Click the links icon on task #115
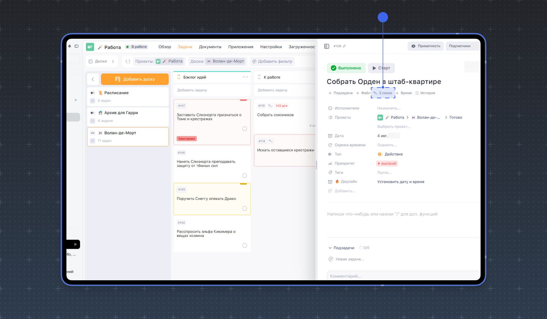 pyautogui.click(x=270, y=106)
